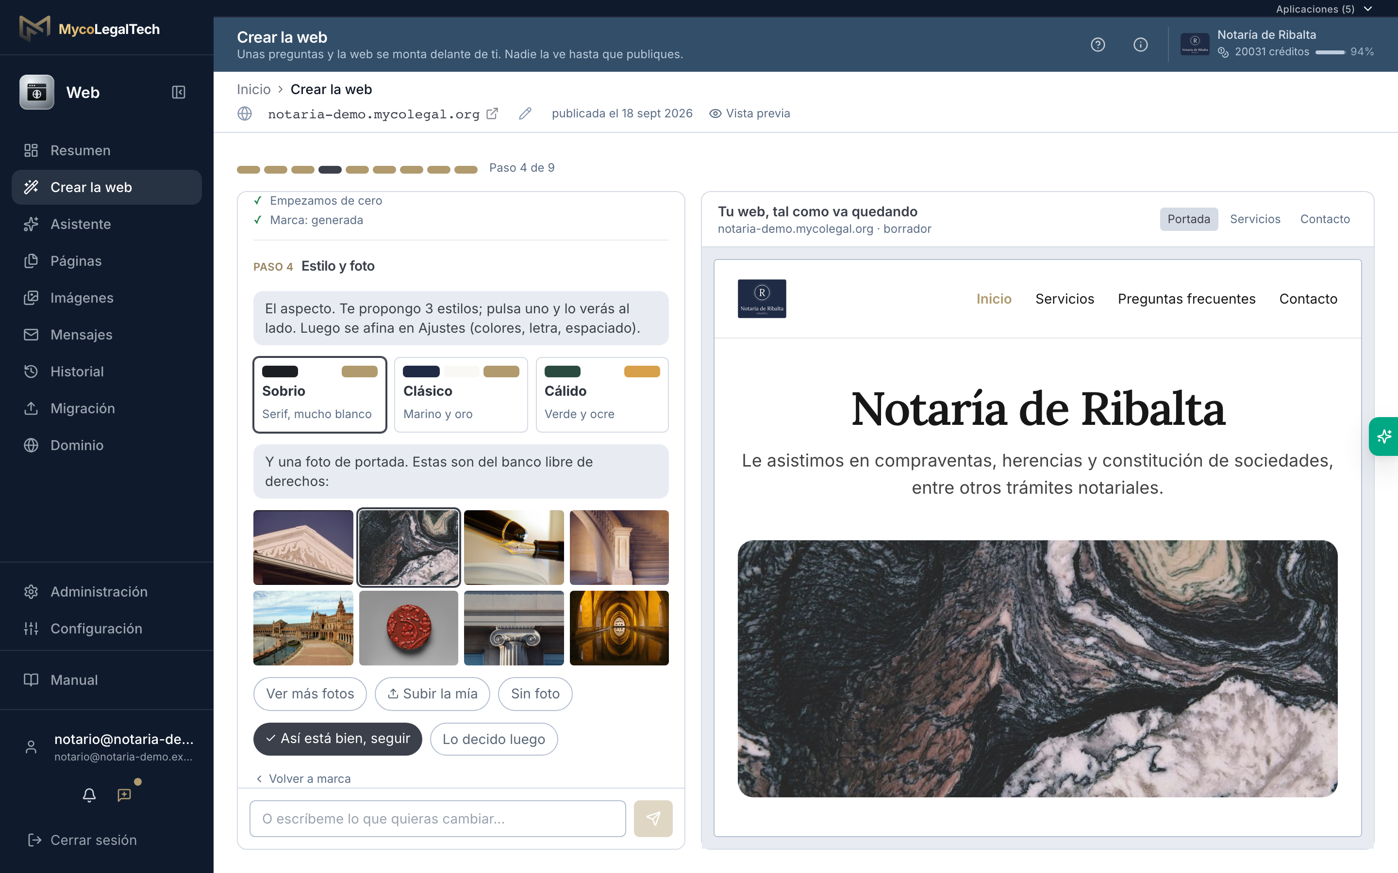
Task: Open the help question-mark icon
Action: click(1098, 45)
